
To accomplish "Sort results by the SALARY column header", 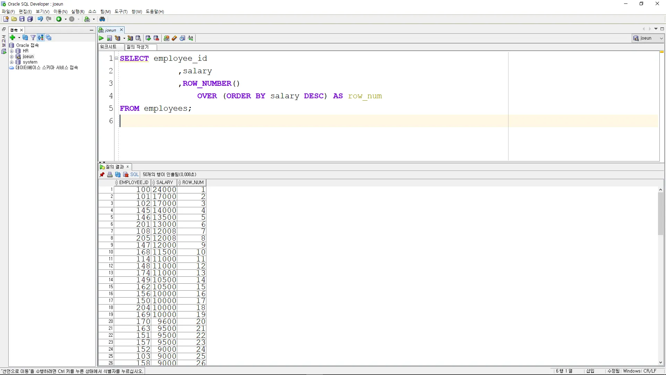I will pyautogui.click(x=164, y=182).
